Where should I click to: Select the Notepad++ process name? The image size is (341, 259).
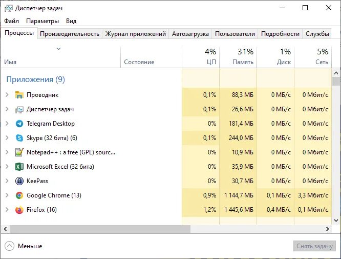[71, 152]
